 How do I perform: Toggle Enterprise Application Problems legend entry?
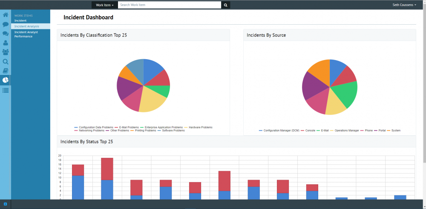pos(161,127)
